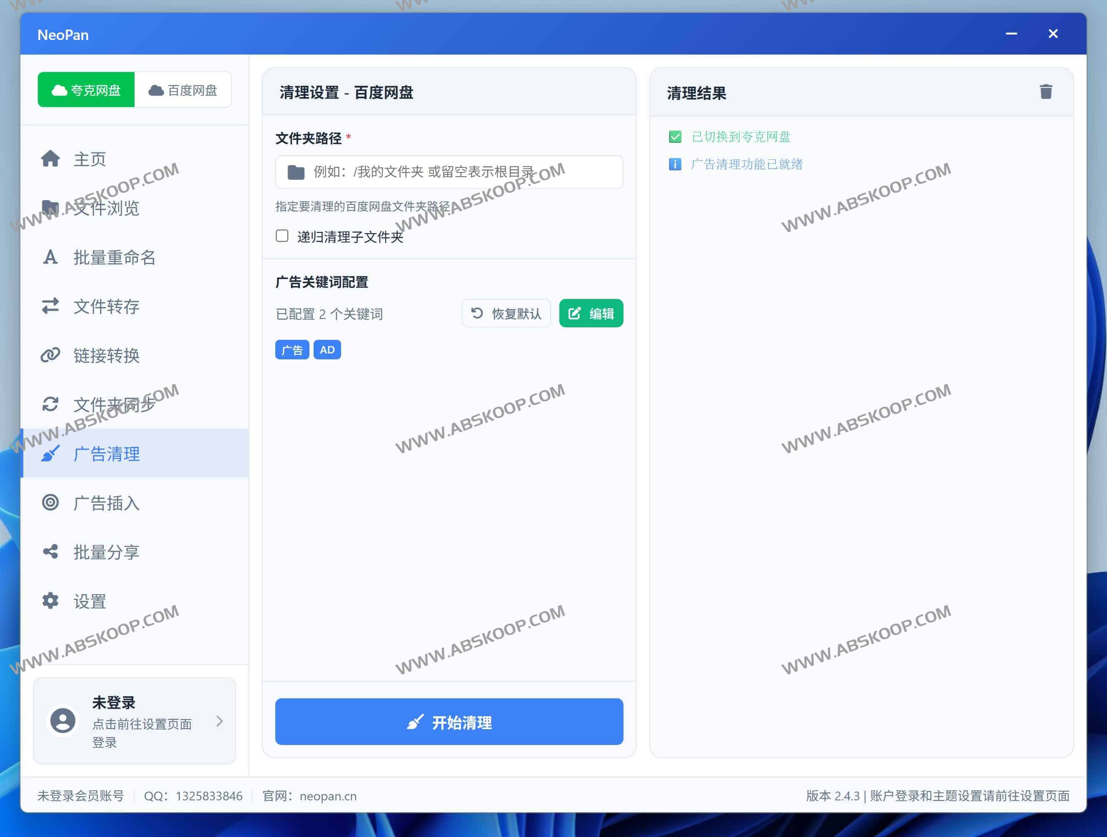Click the A icon for 批量重命名

coord(50,257)
